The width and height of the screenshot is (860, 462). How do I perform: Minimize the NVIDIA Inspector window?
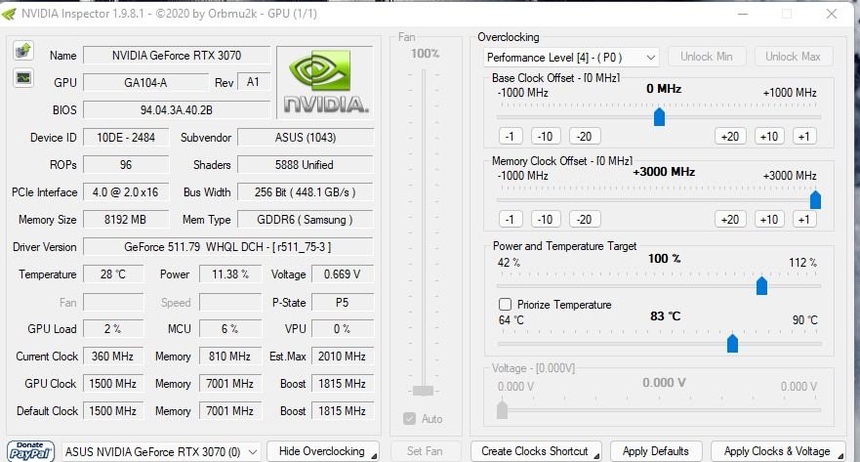[x=743, y=14]
